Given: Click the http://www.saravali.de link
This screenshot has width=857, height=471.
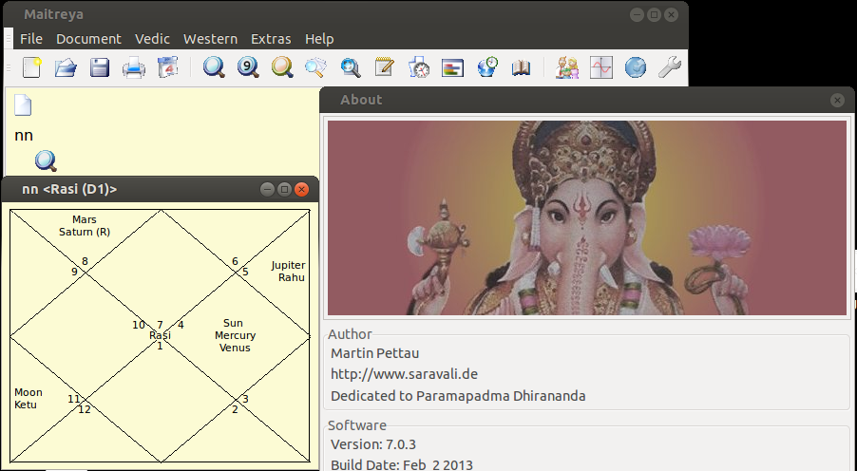Looking at the screenshot, I should pos(404,374).
